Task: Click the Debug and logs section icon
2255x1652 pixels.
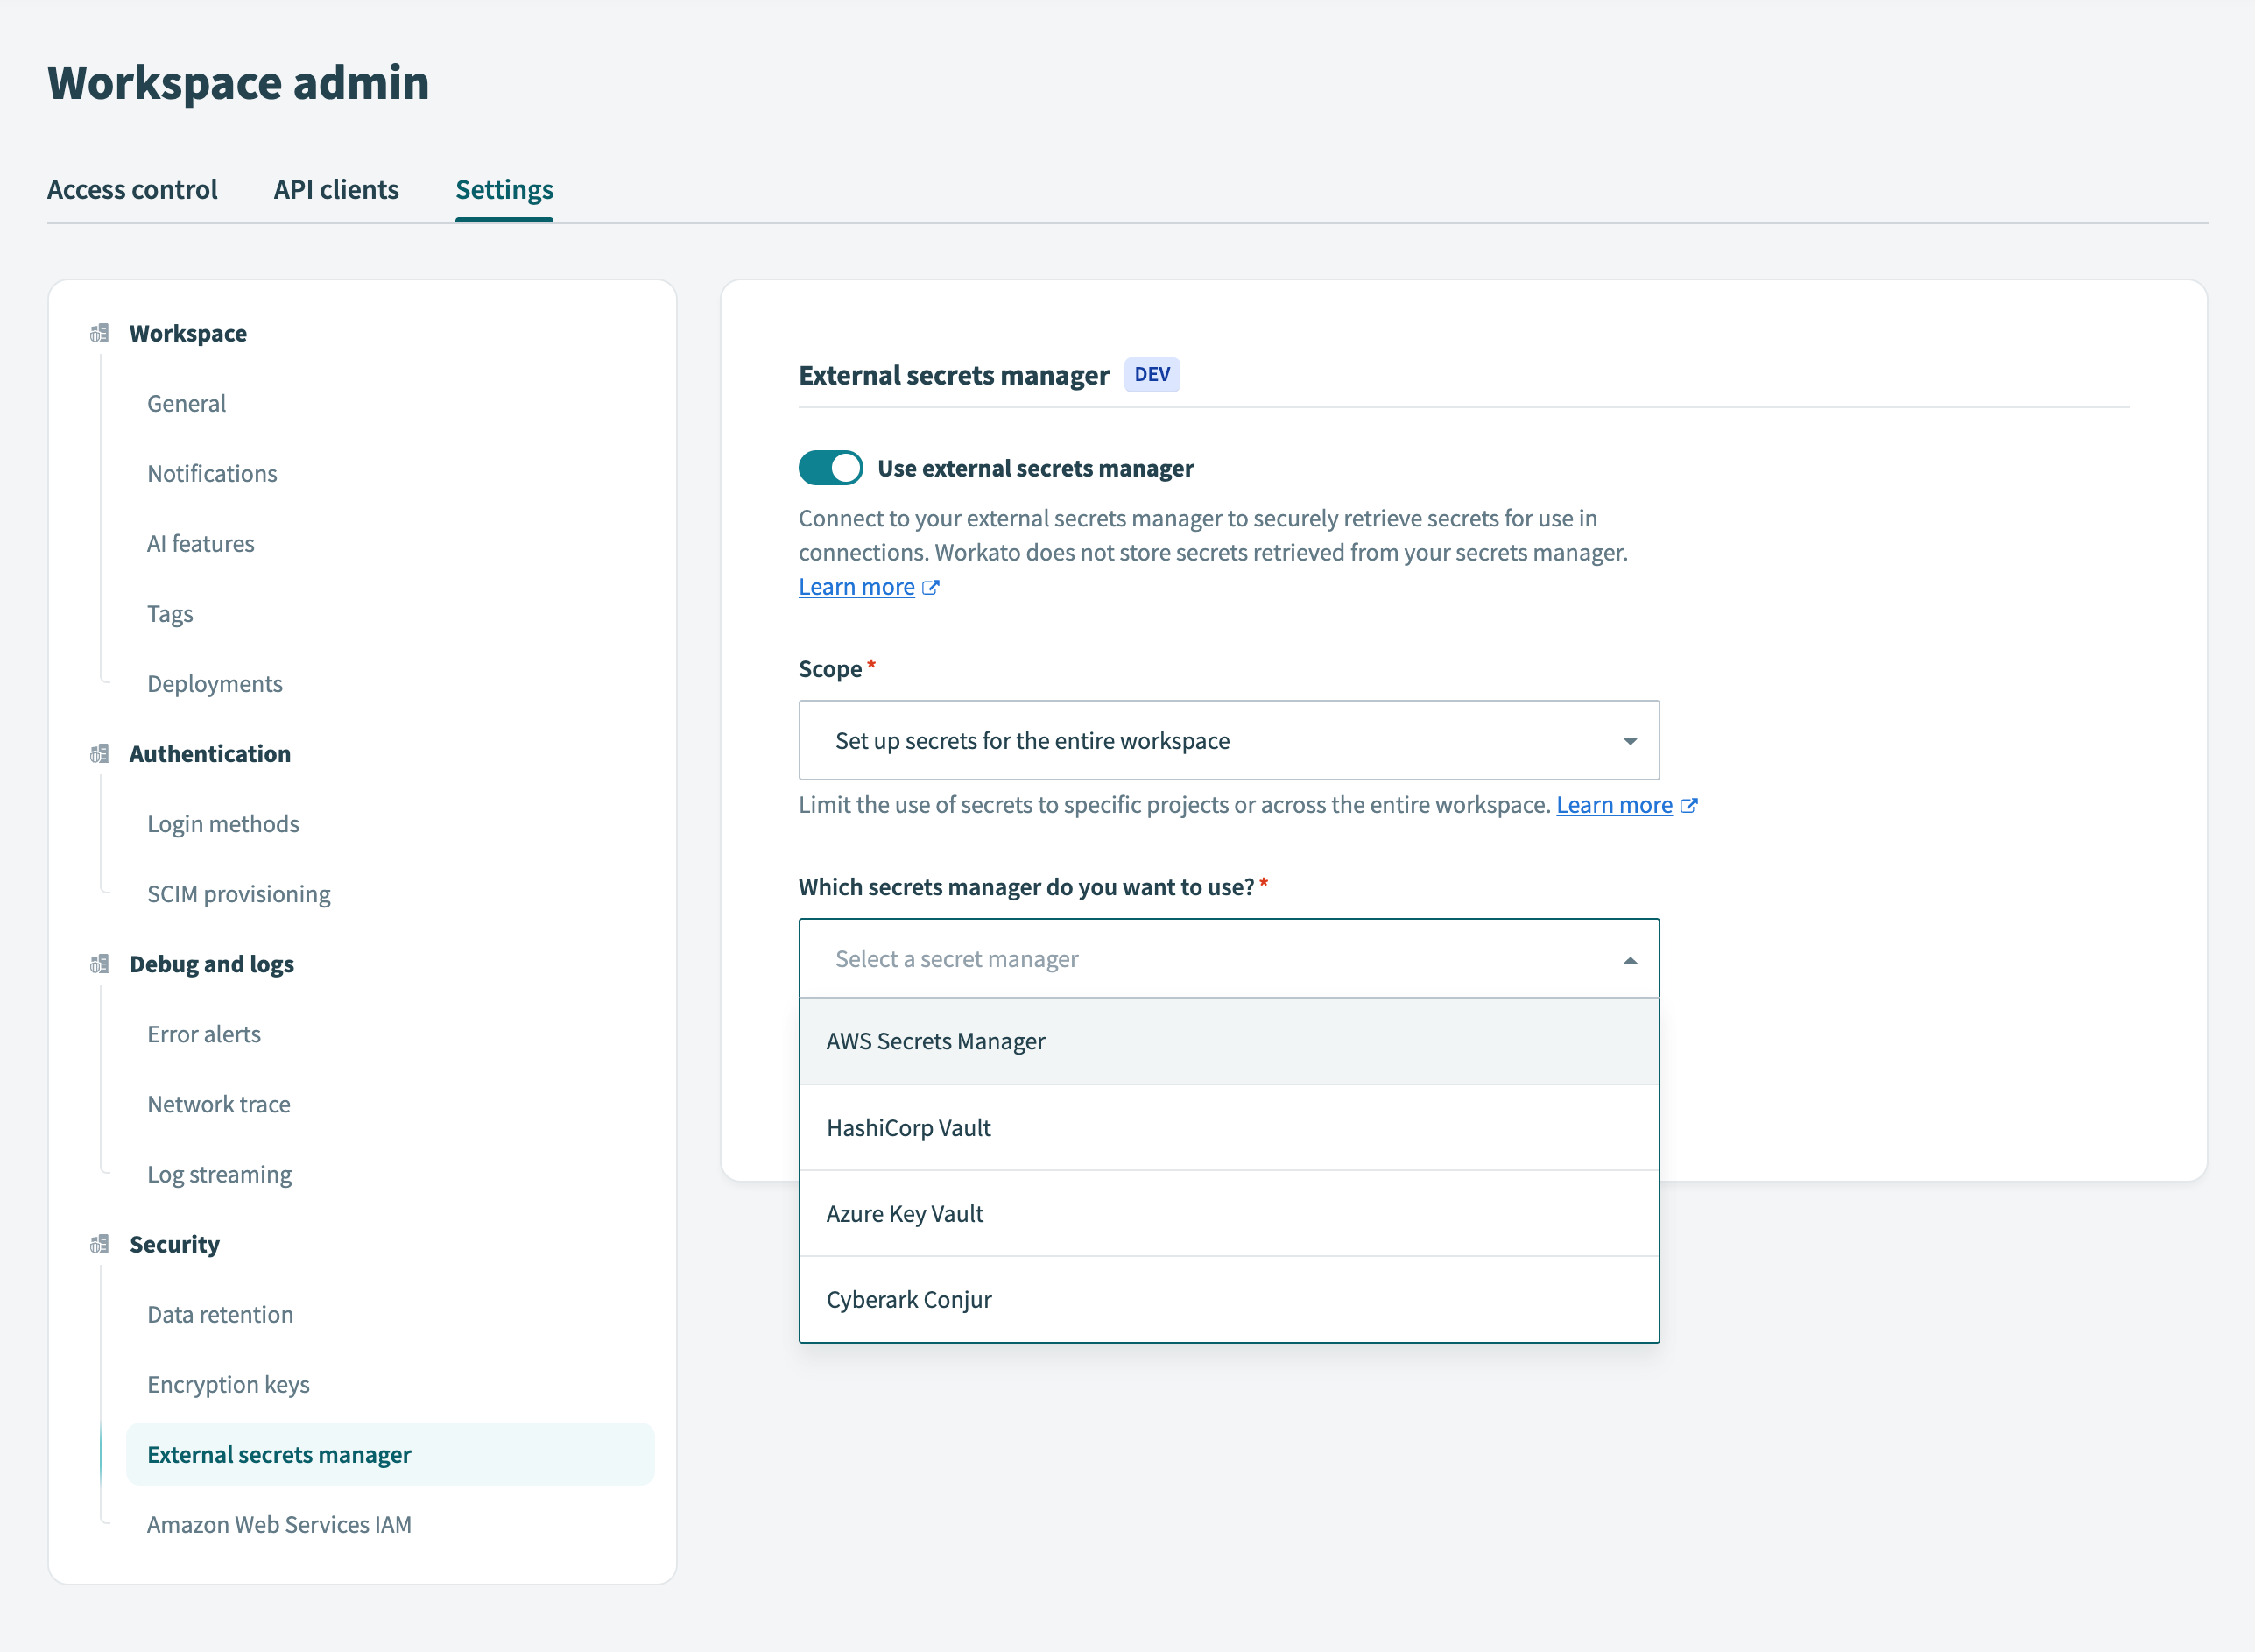Action: [x=99, y=964]
